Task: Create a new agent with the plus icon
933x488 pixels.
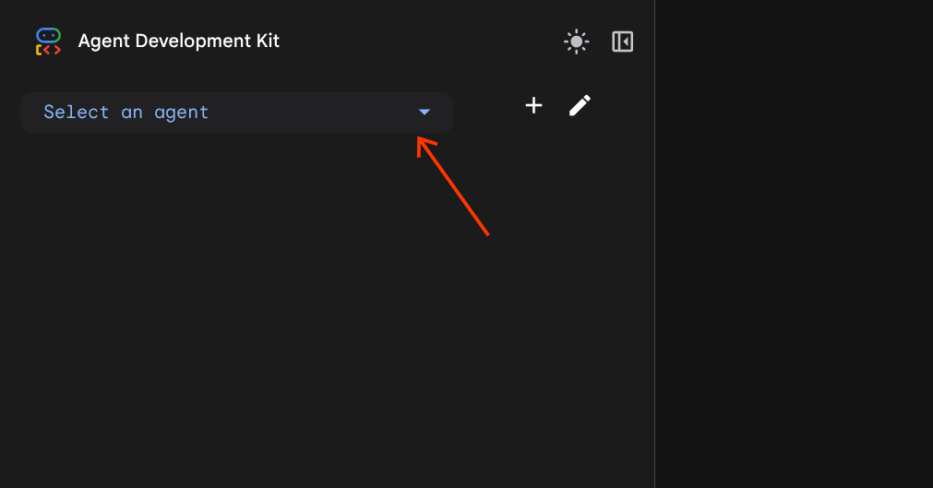Action: pos(533,105)
